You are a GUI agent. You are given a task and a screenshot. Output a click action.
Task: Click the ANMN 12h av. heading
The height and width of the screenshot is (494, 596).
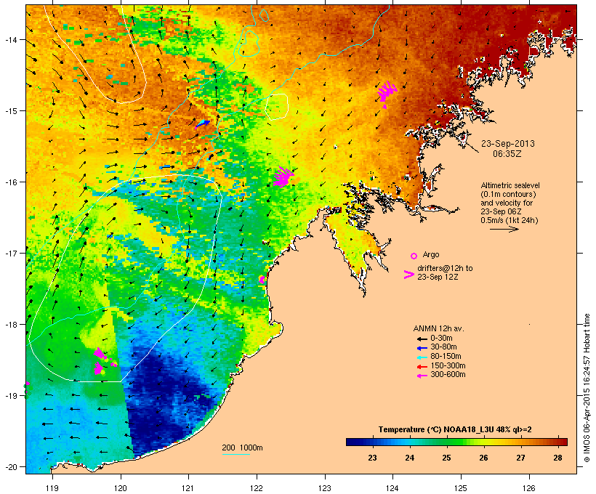pos(438,328)
